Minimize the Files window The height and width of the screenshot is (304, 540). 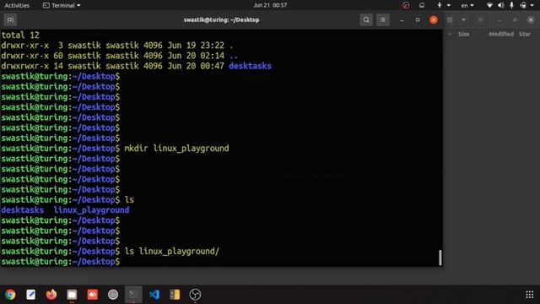coord(499,20)
